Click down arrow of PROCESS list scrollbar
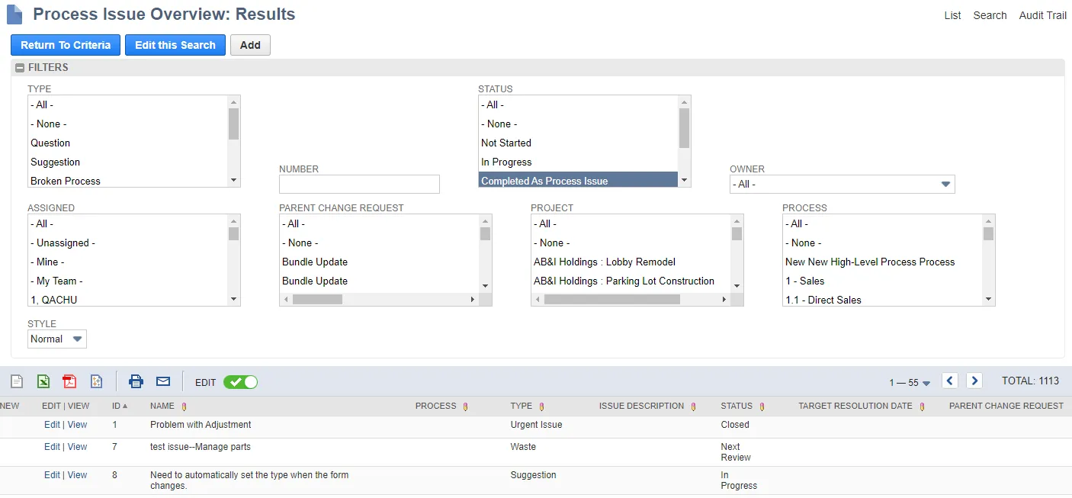1072x498 pixels. pyautogui.click(x=989, y=300)
